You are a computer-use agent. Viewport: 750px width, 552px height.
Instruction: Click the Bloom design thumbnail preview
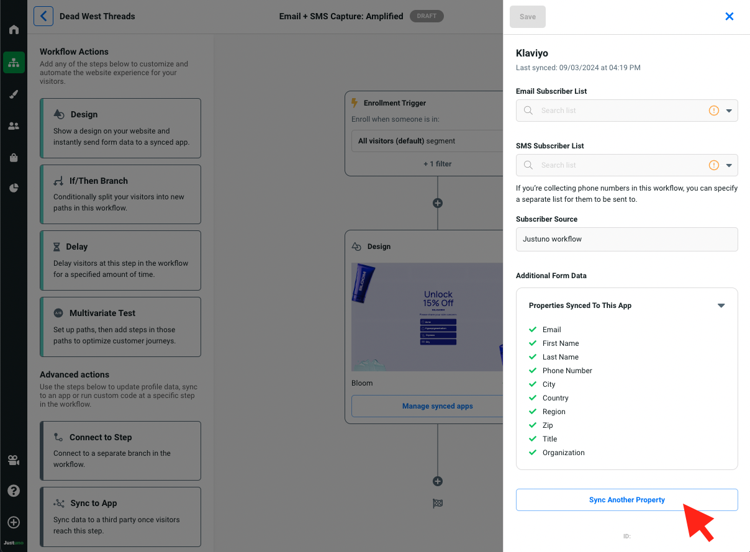(427, 317)
